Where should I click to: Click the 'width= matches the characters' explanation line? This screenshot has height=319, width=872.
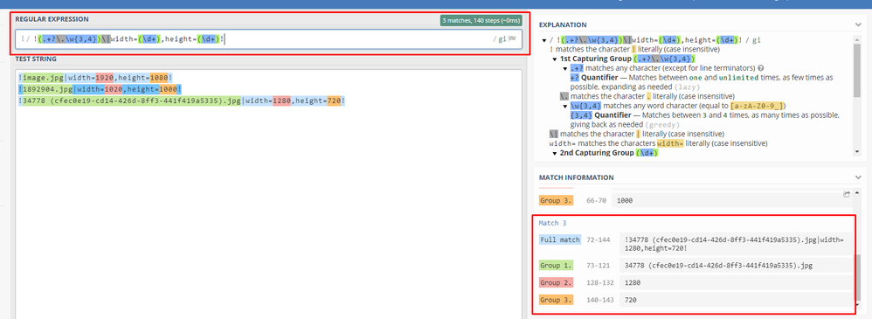tap(658, 143)
